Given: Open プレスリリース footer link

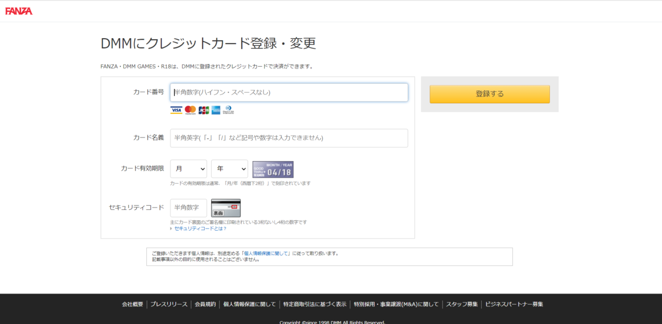Looking at the screenshot, I should [x=169, y=304].
